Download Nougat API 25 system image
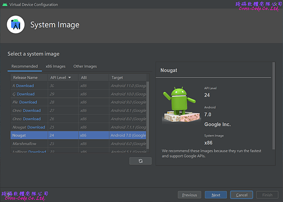The height and width of the screenshot is (202, 283). tap(36, 127)
